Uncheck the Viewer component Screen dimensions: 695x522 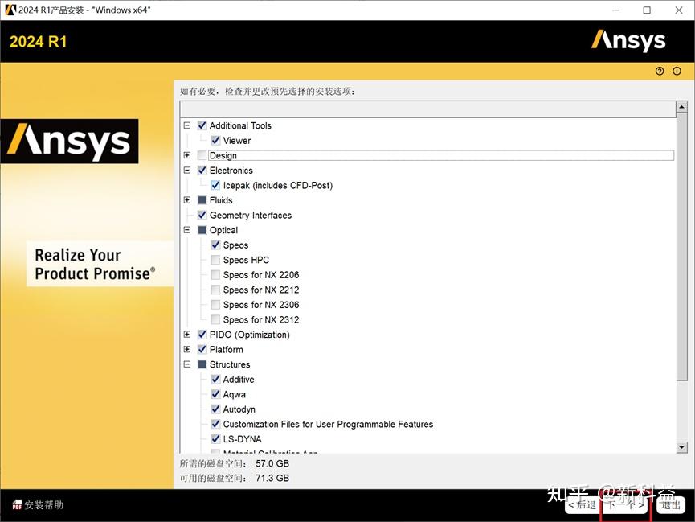215,140
